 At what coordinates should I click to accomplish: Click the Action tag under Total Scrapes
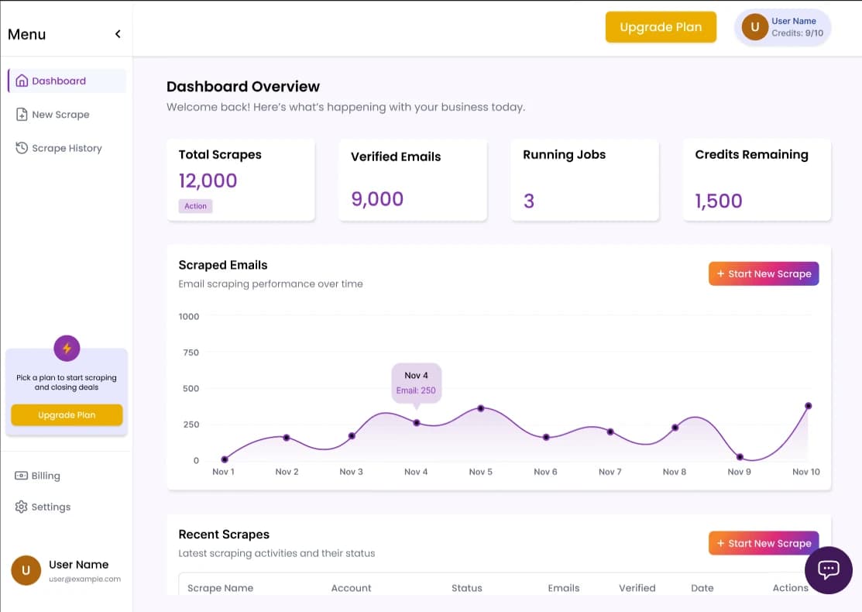[x=195, y=206]
